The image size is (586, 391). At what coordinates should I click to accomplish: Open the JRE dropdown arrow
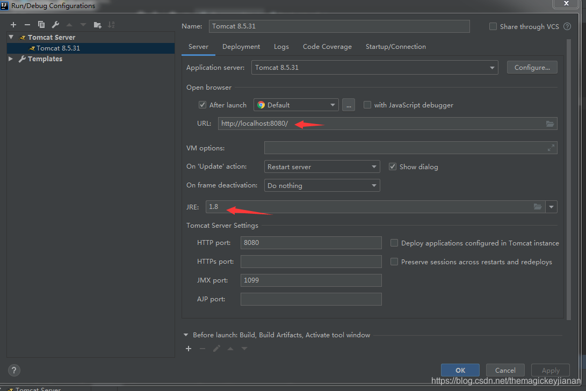click(551, 207)
